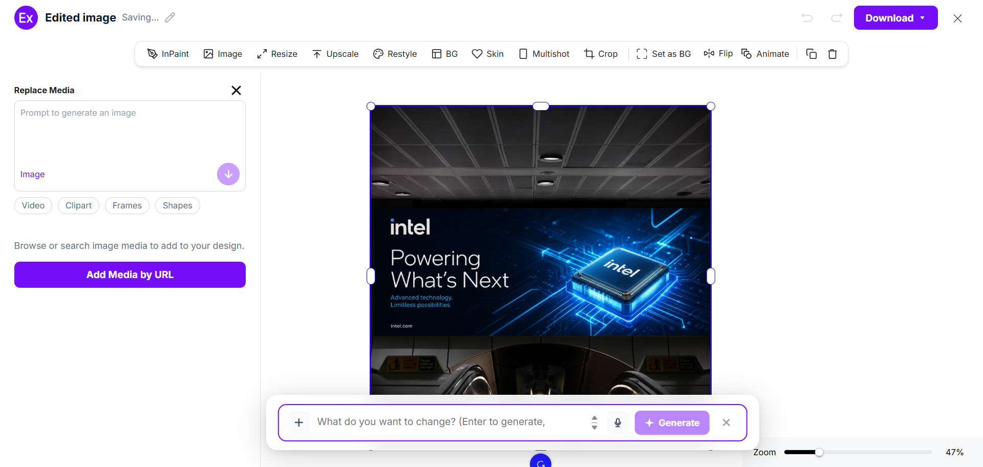Activate microphone voice input

pyautogui.click(x=618, y=422)
